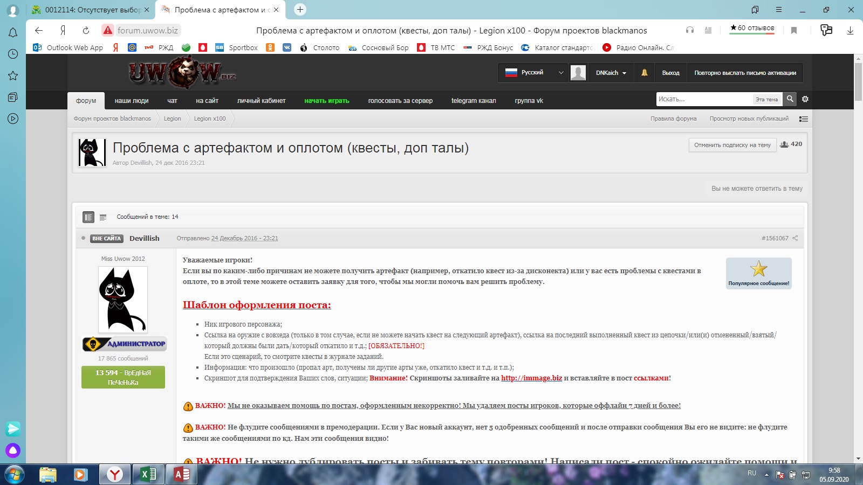Launch Excel from the taskbar
The width and height of the screenshot is (863, 485).
coord(148,474)
